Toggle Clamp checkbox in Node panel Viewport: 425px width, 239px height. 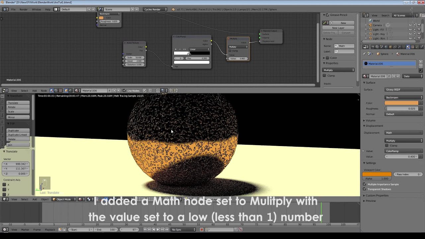324,76
